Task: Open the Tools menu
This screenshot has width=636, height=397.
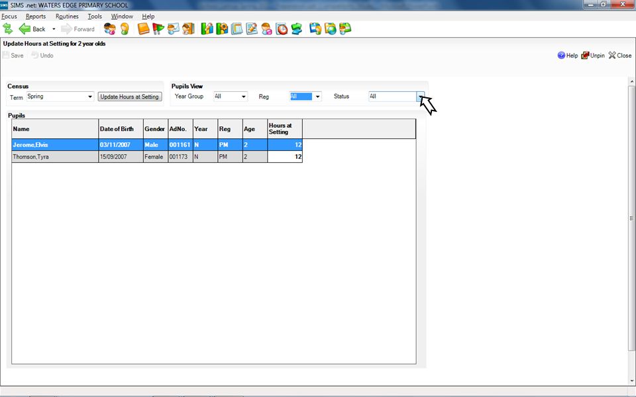Action: [x=95, y=16]
